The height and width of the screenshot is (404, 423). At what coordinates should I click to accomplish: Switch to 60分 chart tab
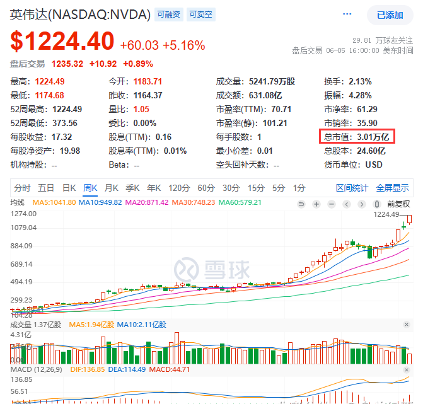click(x=206, y=188)
